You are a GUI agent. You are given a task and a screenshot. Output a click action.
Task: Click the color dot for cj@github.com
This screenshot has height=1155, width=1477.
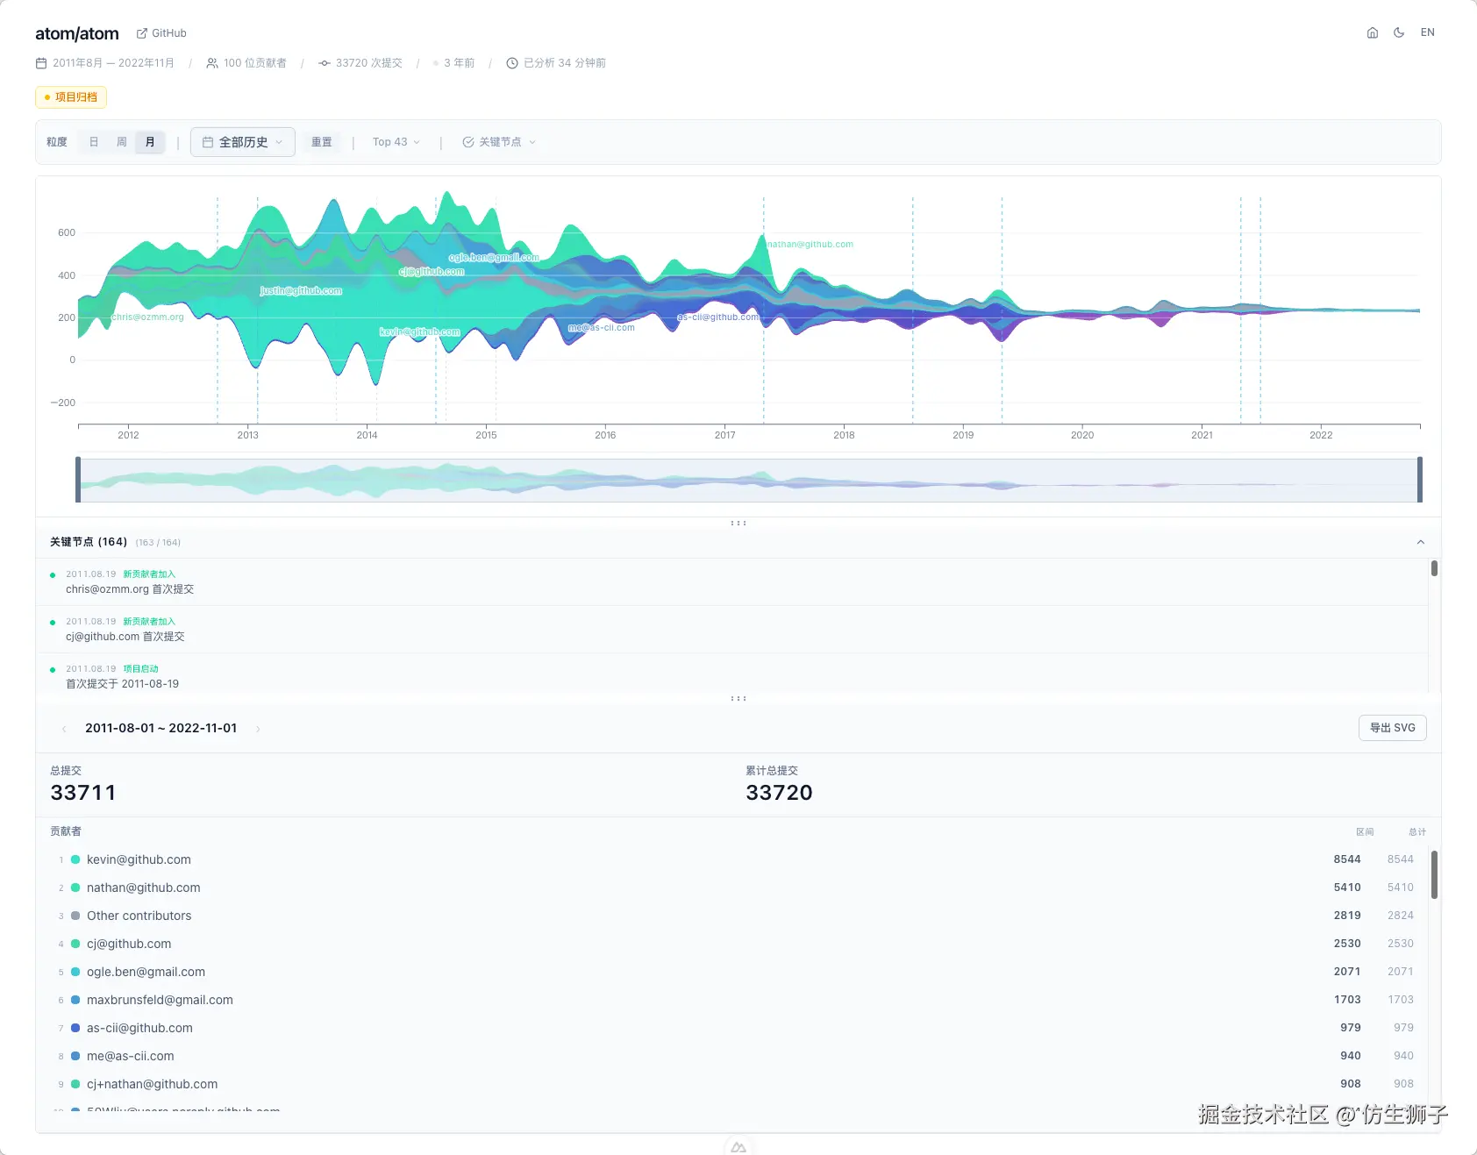coord(75,944)
